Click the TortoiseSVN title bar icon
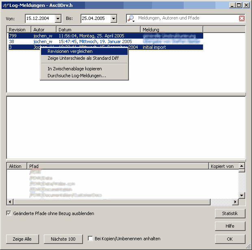Viewport: 252px width, 250px height. [5, 5]
